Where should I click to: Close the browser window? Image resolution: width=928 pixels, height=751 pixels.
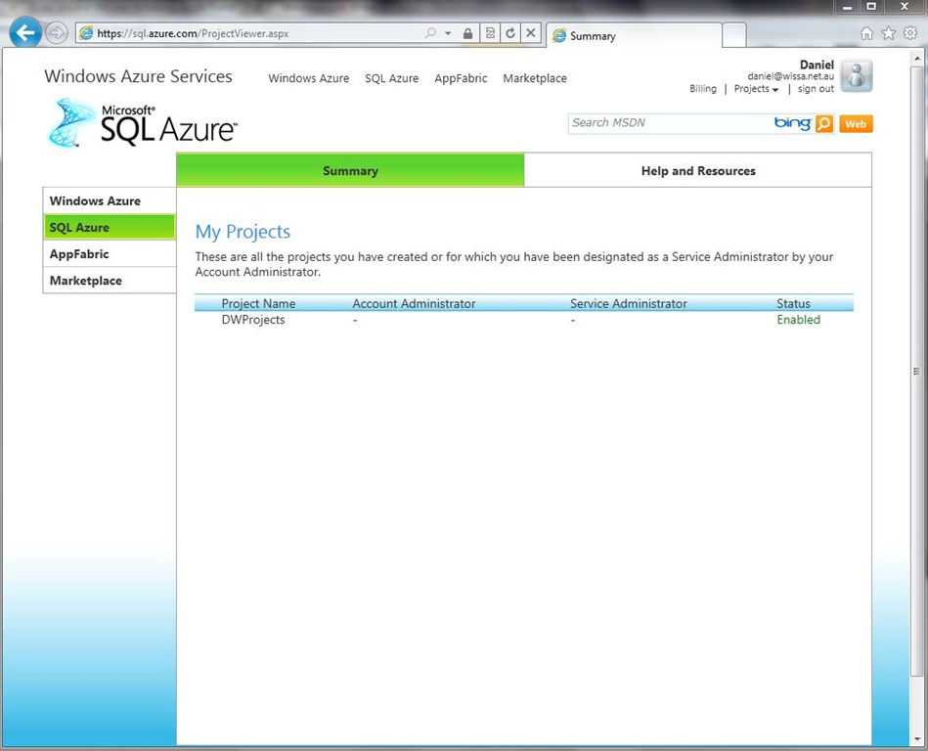(x=905, y=7)
